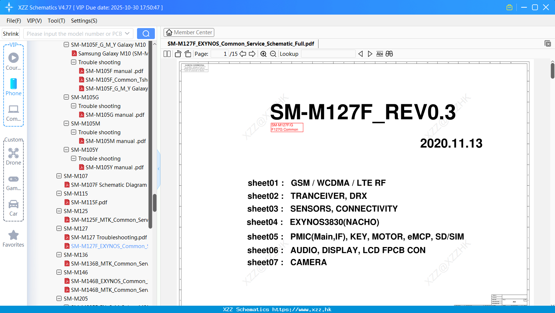This screenshot has height=313, width=555.
Task: Open the Settings(S) menu
Action: point(84,21)
